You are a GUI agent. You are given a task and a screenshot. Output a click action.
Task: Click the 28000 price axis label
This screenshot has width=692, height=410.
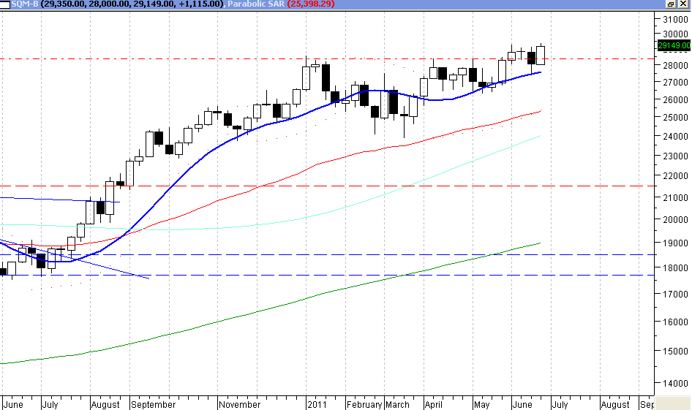click(675, 65)
